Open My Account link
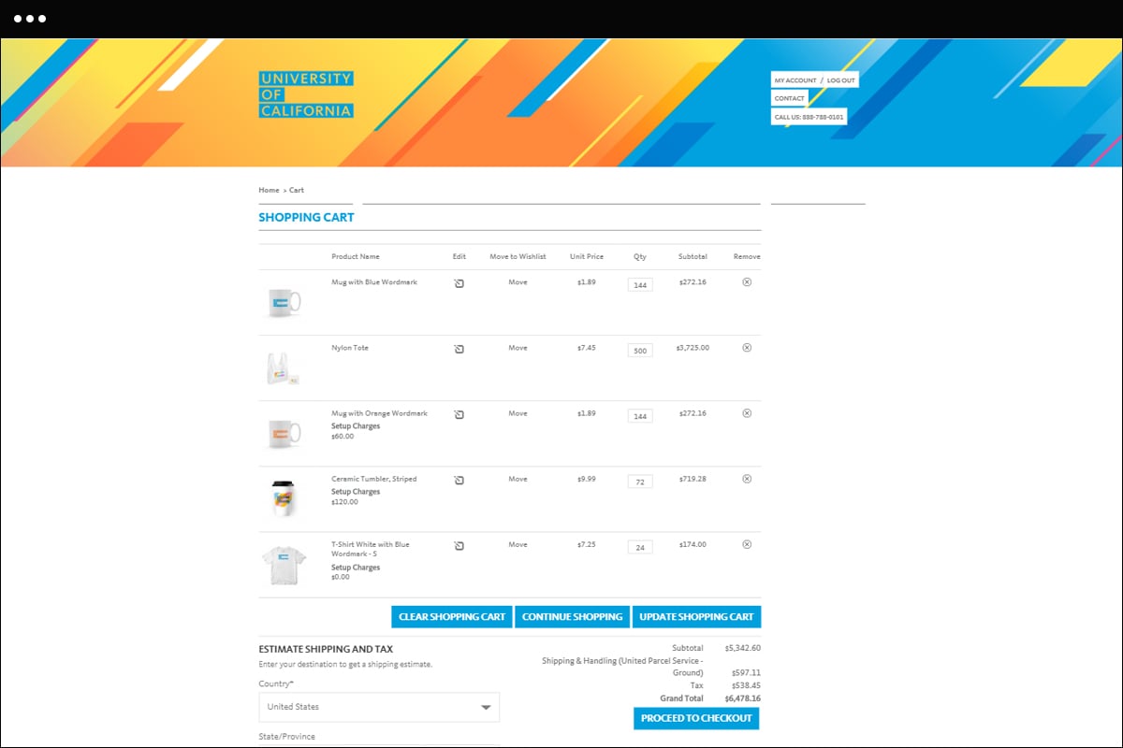 tap(795, 80)
